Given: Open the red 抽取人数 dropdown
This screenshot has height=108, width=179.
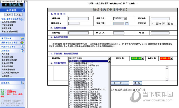Looking at the screenshot, I should tap(166, 59).
